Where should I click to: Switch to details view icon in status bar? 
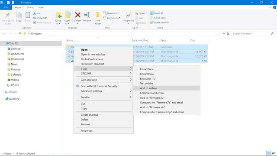[268, 153]
